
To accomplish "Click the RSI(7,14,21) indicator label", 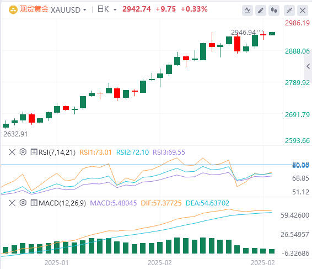I will coord(57,152).
